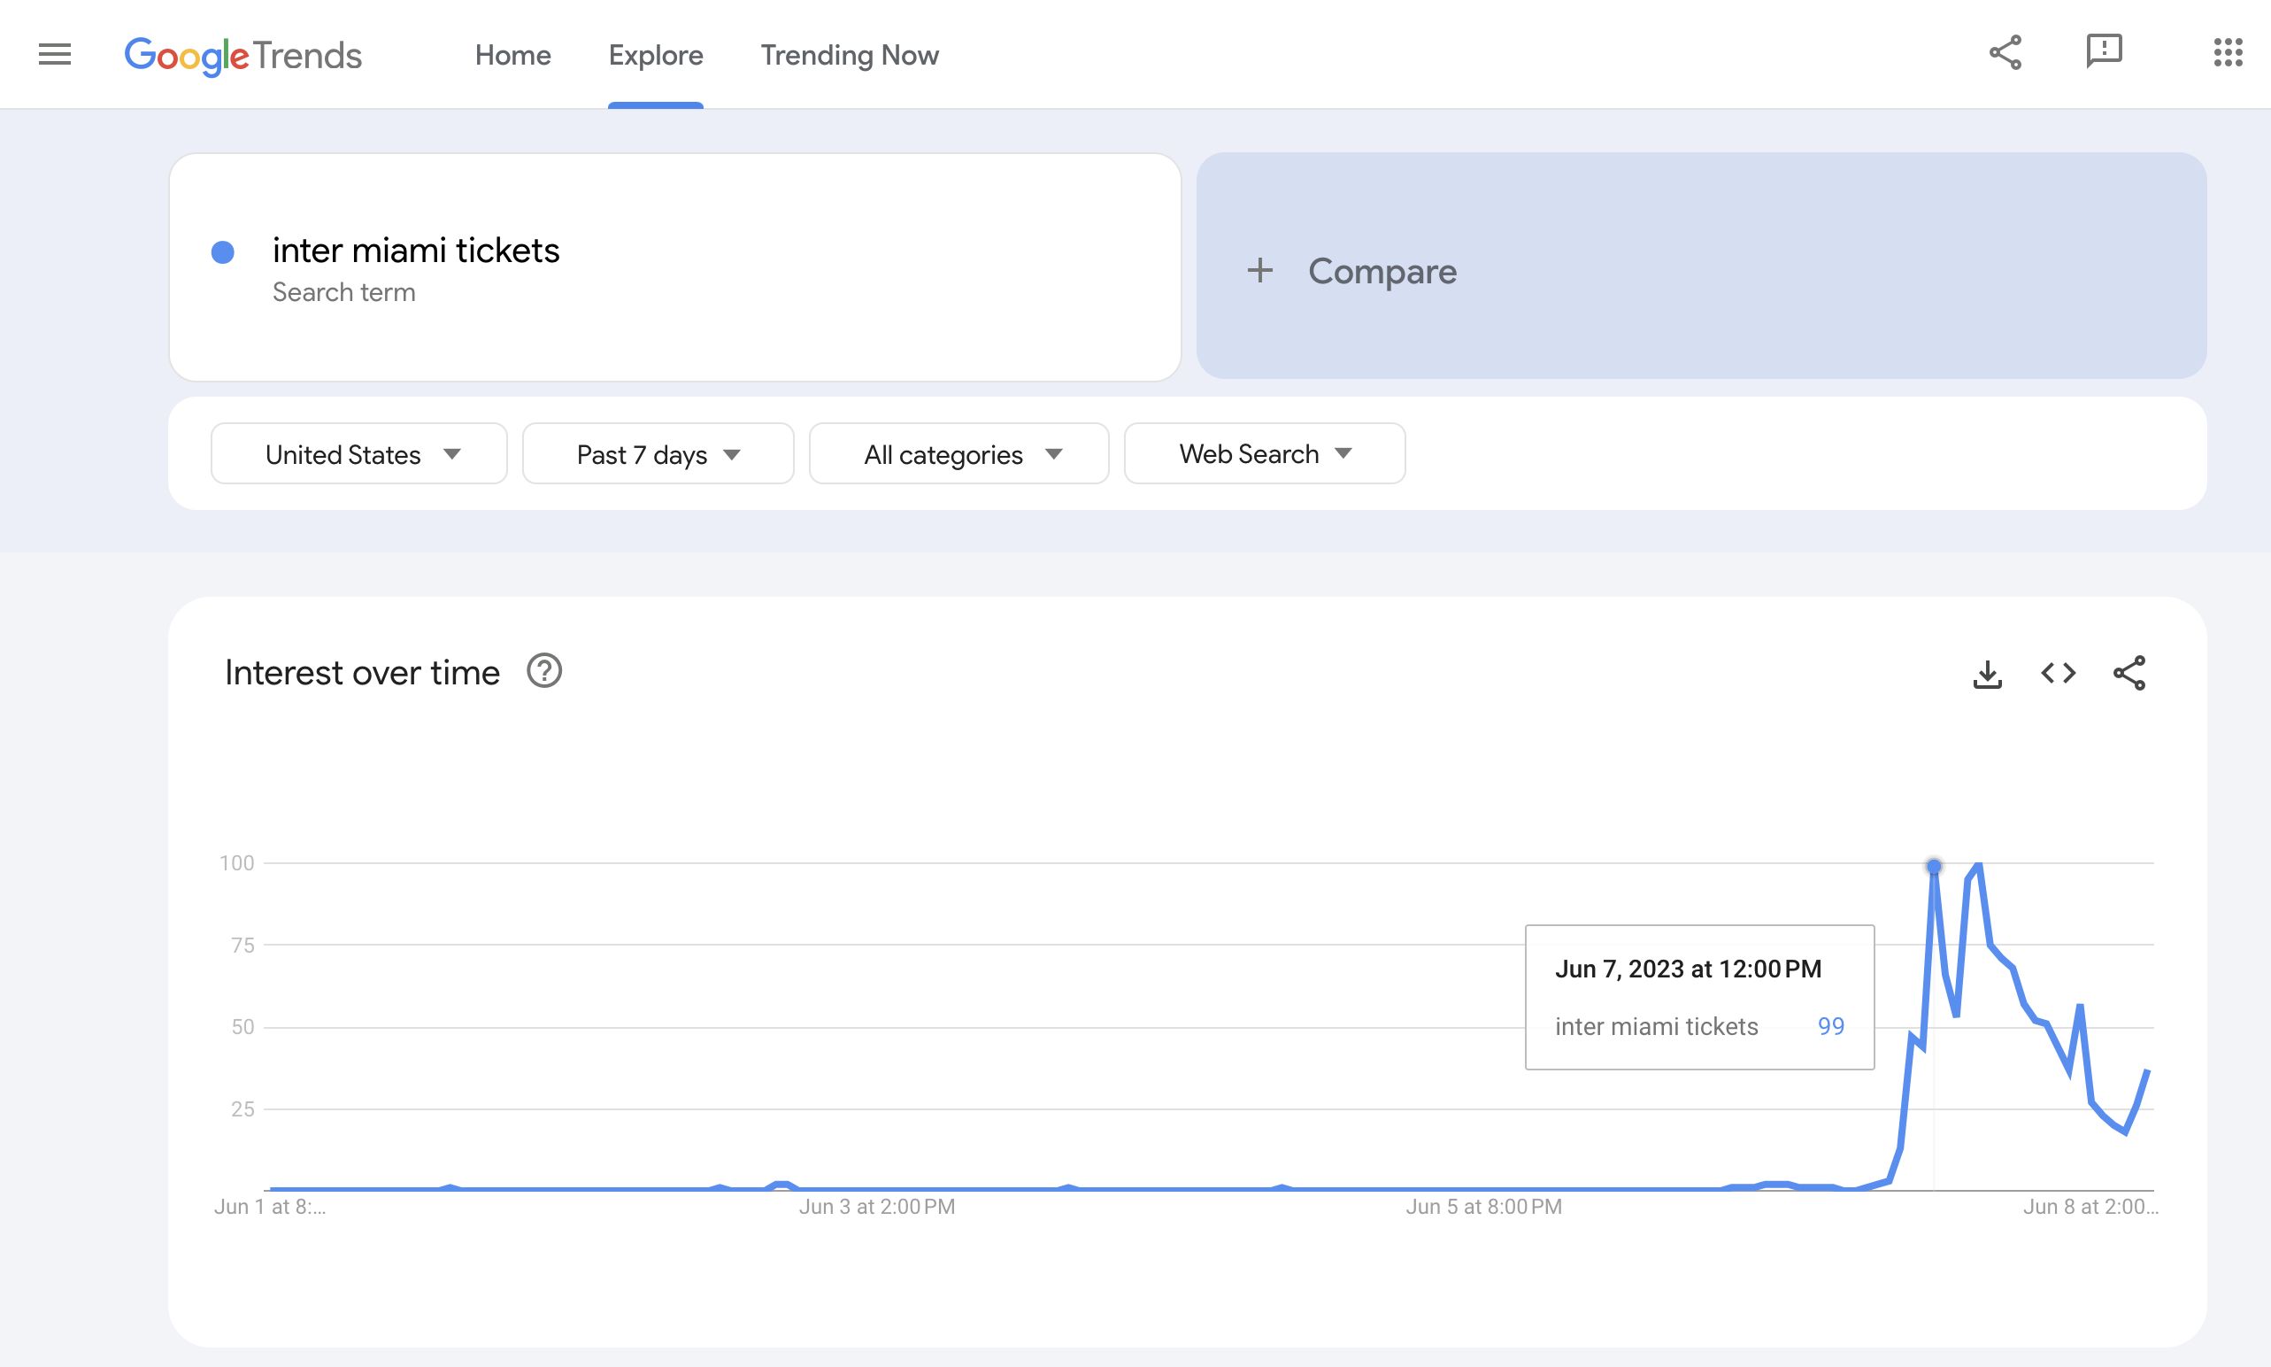The width and height of the screenshot is (2271, 1367).
Task: Select the Home tab in navigation
Action: pos(512,55)
